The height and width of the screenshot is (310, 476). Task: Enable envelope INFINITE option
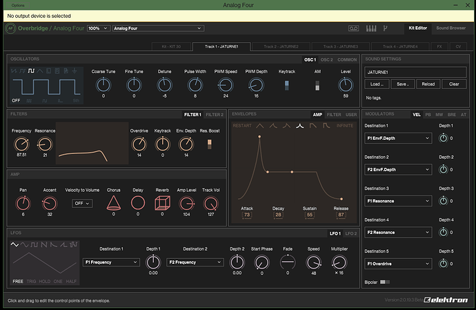coord(345,126)
